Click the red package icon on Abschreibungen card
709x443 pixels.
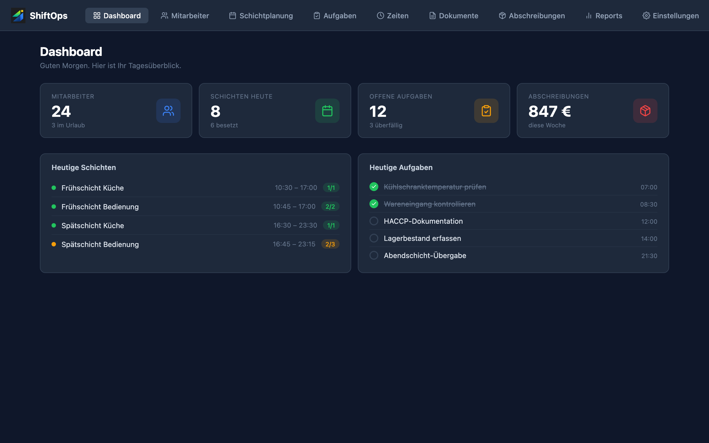click(x=645, y=111)
